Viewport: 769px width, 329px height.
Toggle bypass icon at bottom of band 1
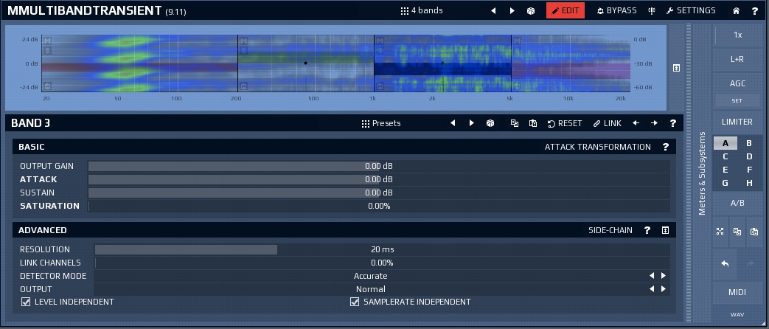(48, 86)
